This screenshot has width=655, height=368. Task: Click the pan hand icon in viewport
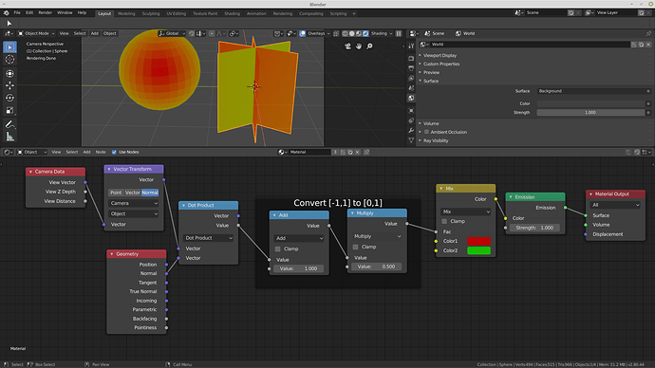(x=359, y=46)
